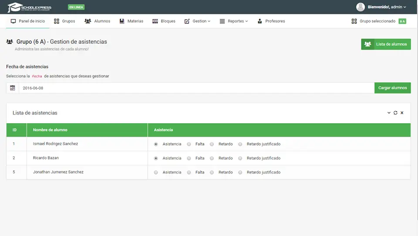The height and width of the screenshot is (236, 418).
Task: Click the SchoolExpress logo
Action: [29, 7]
